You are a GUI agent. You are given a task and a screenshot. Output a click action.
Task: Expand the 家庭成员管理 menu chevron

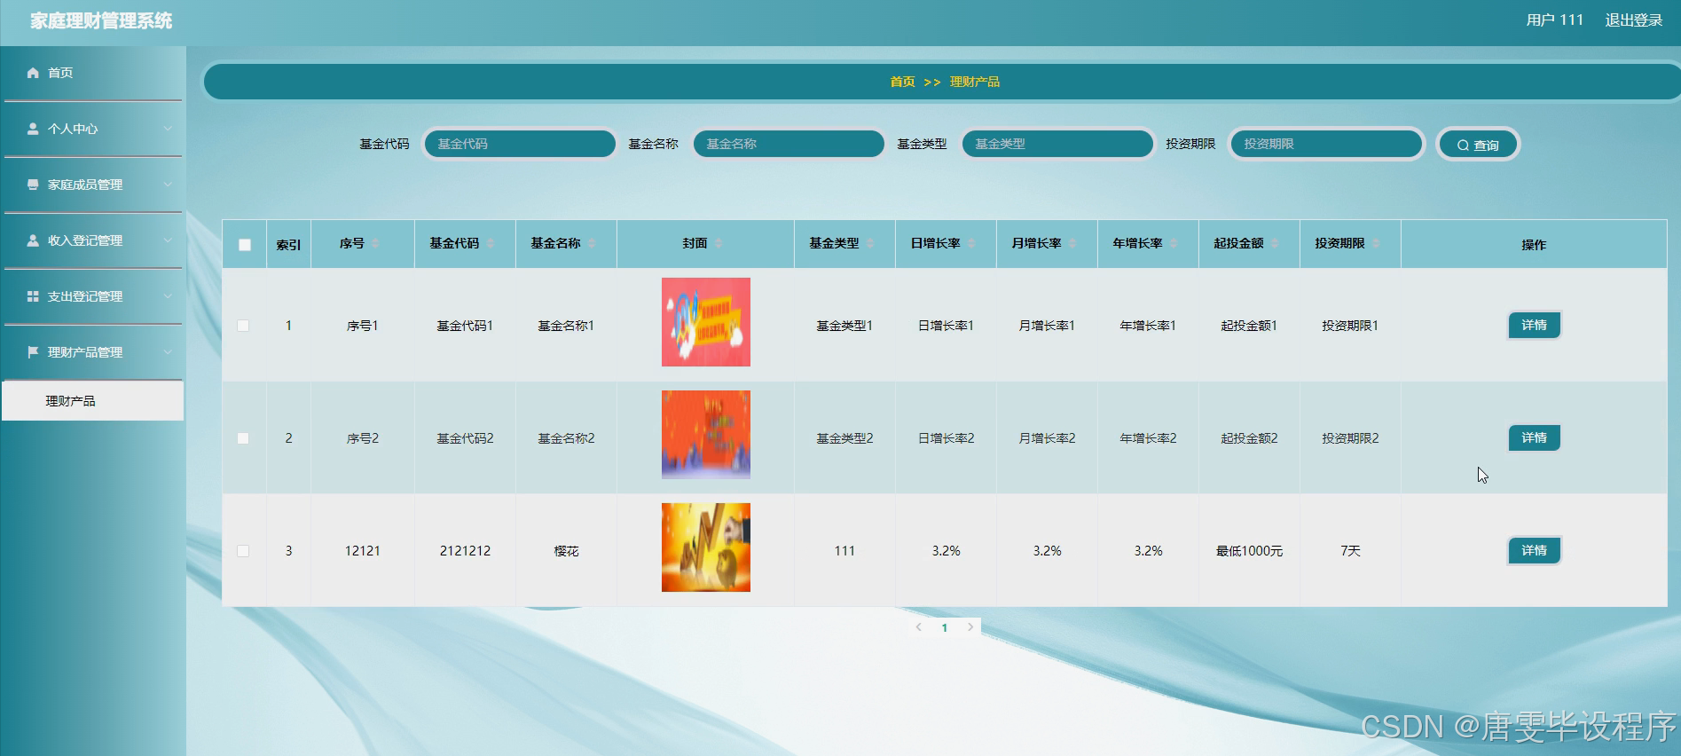168,185
